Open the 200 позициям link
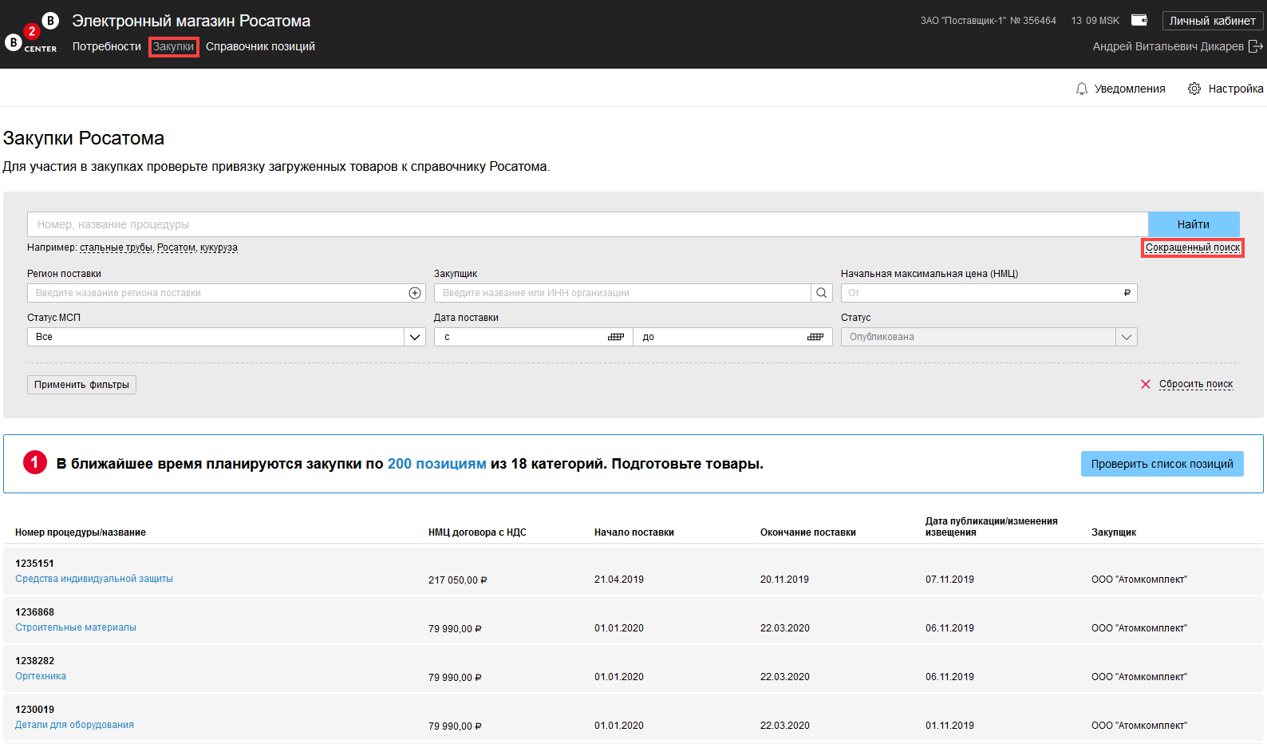This screenshot has height=744, width=1267. pos(436,464)
